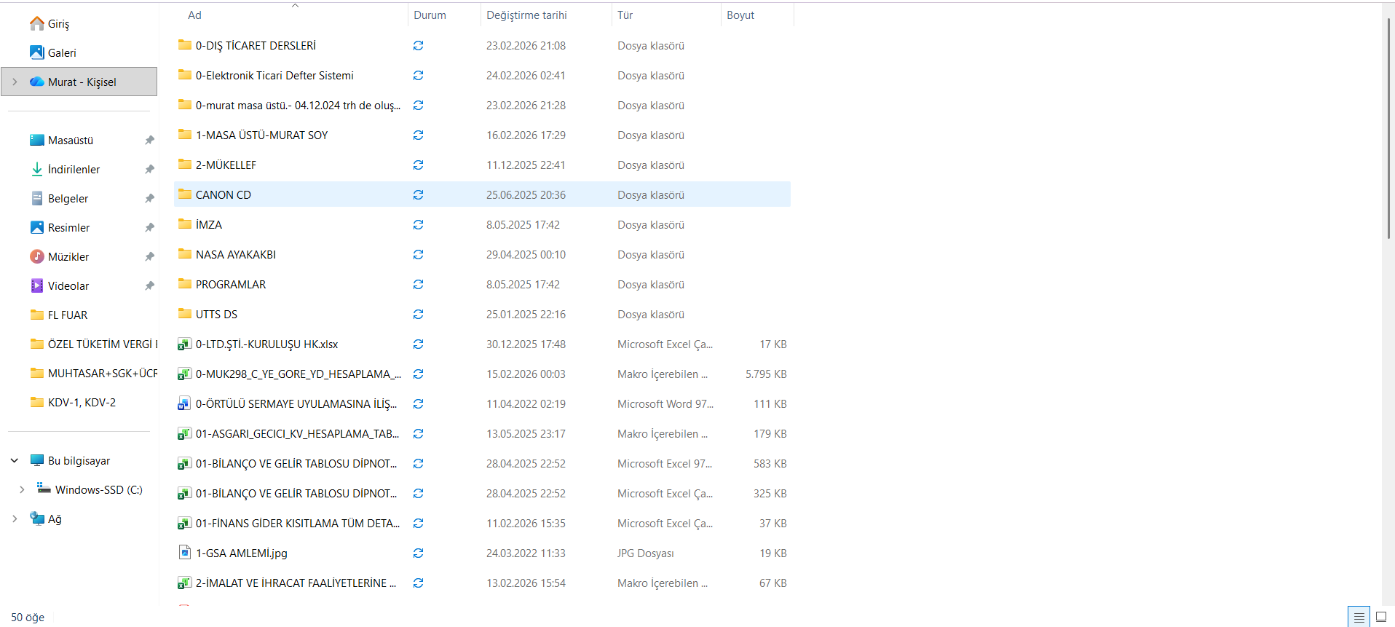Select OneDrive cloud icon for Murat - Kişisel
Screen dimensions: 1395x627
point(37,82)
